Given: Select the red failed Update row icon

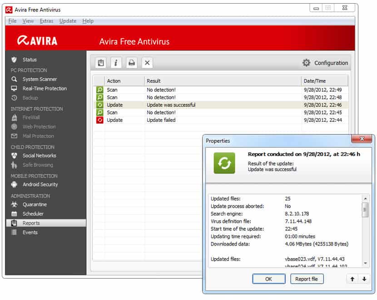Looking at the screenshot, I should 99,120.
